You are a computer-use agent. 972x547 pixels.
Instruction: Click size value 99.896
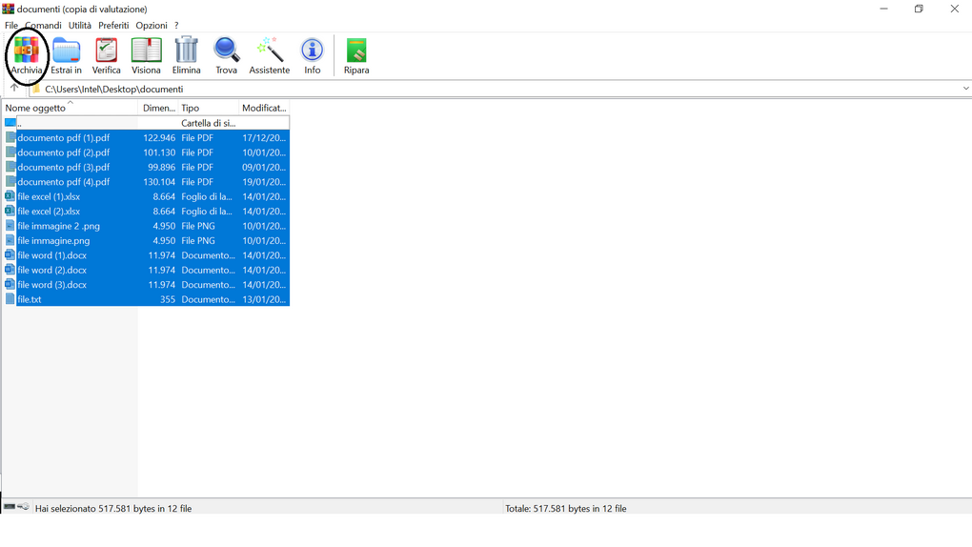[x=162, y=167]
